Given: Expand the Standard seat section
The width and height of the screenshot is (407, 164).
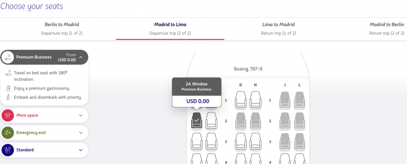Looking at the screenshot, I should (x=81, y=150).
